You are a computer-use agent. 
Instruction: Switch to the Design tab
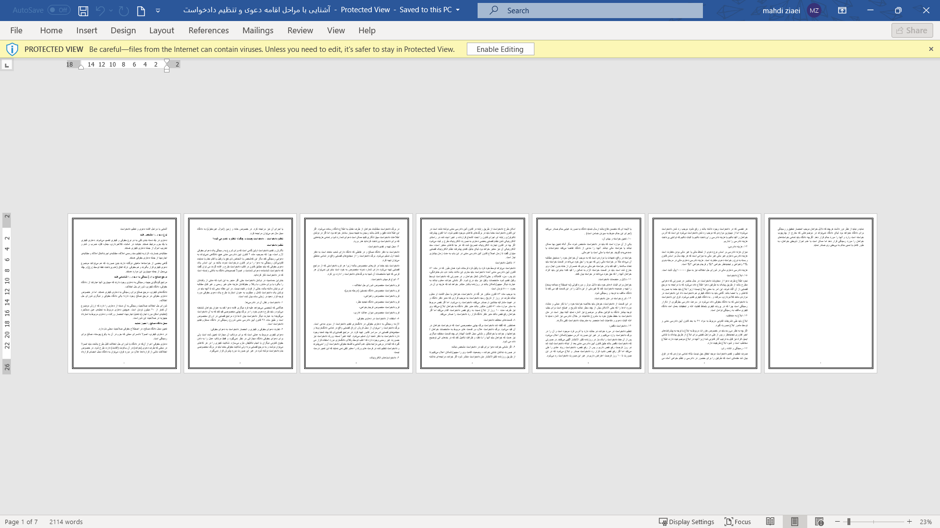point(123,30)
